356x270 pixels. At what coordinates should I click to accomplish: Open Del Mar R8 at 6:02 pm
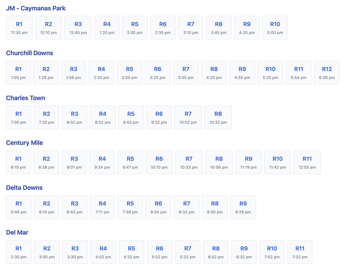[216, 252]
